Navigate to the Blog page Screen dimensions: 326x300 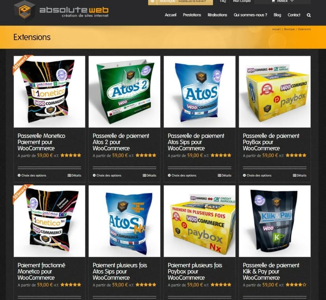coord(277,15)
